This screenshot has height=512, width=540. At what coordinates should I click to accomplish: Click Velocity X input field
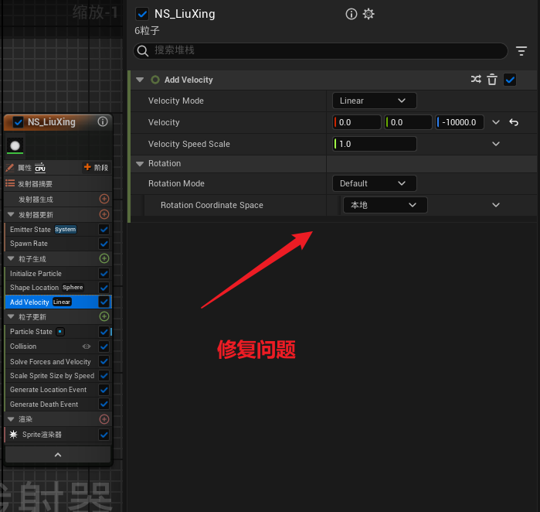357,122
